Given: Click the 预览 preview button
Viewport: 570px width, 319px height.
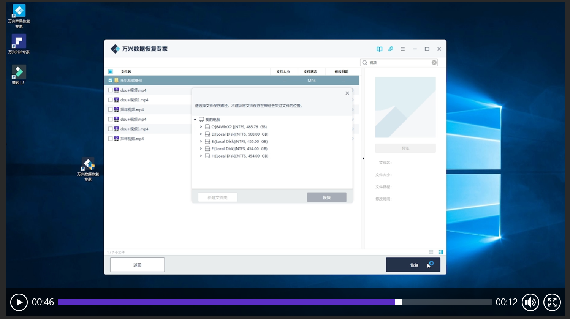Looking at the screenshot, I should (x=405, y=148).
